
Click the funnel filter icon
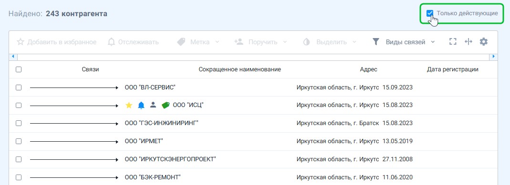coord(376,42)
